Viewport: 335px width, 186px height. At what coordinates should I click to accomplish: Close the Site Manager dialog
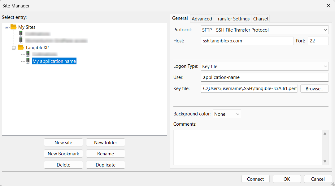(x=328, y=6)
